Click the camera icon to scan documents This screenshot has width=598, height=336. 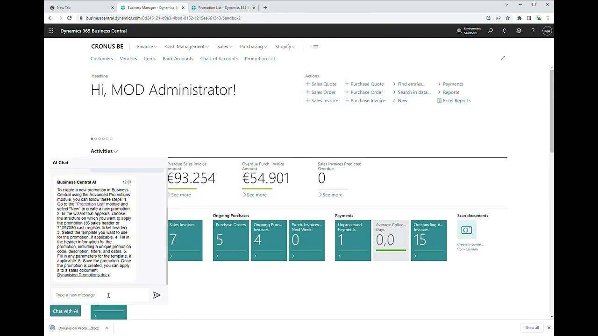pos(466,230)
